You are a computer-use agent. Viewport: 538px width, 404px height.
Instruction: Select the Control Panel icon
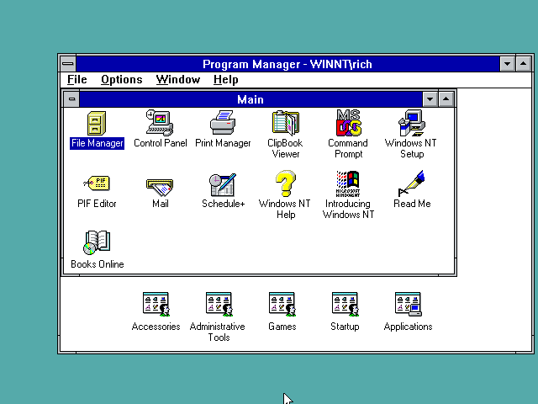pyautogui.click(x=160, y=123)
